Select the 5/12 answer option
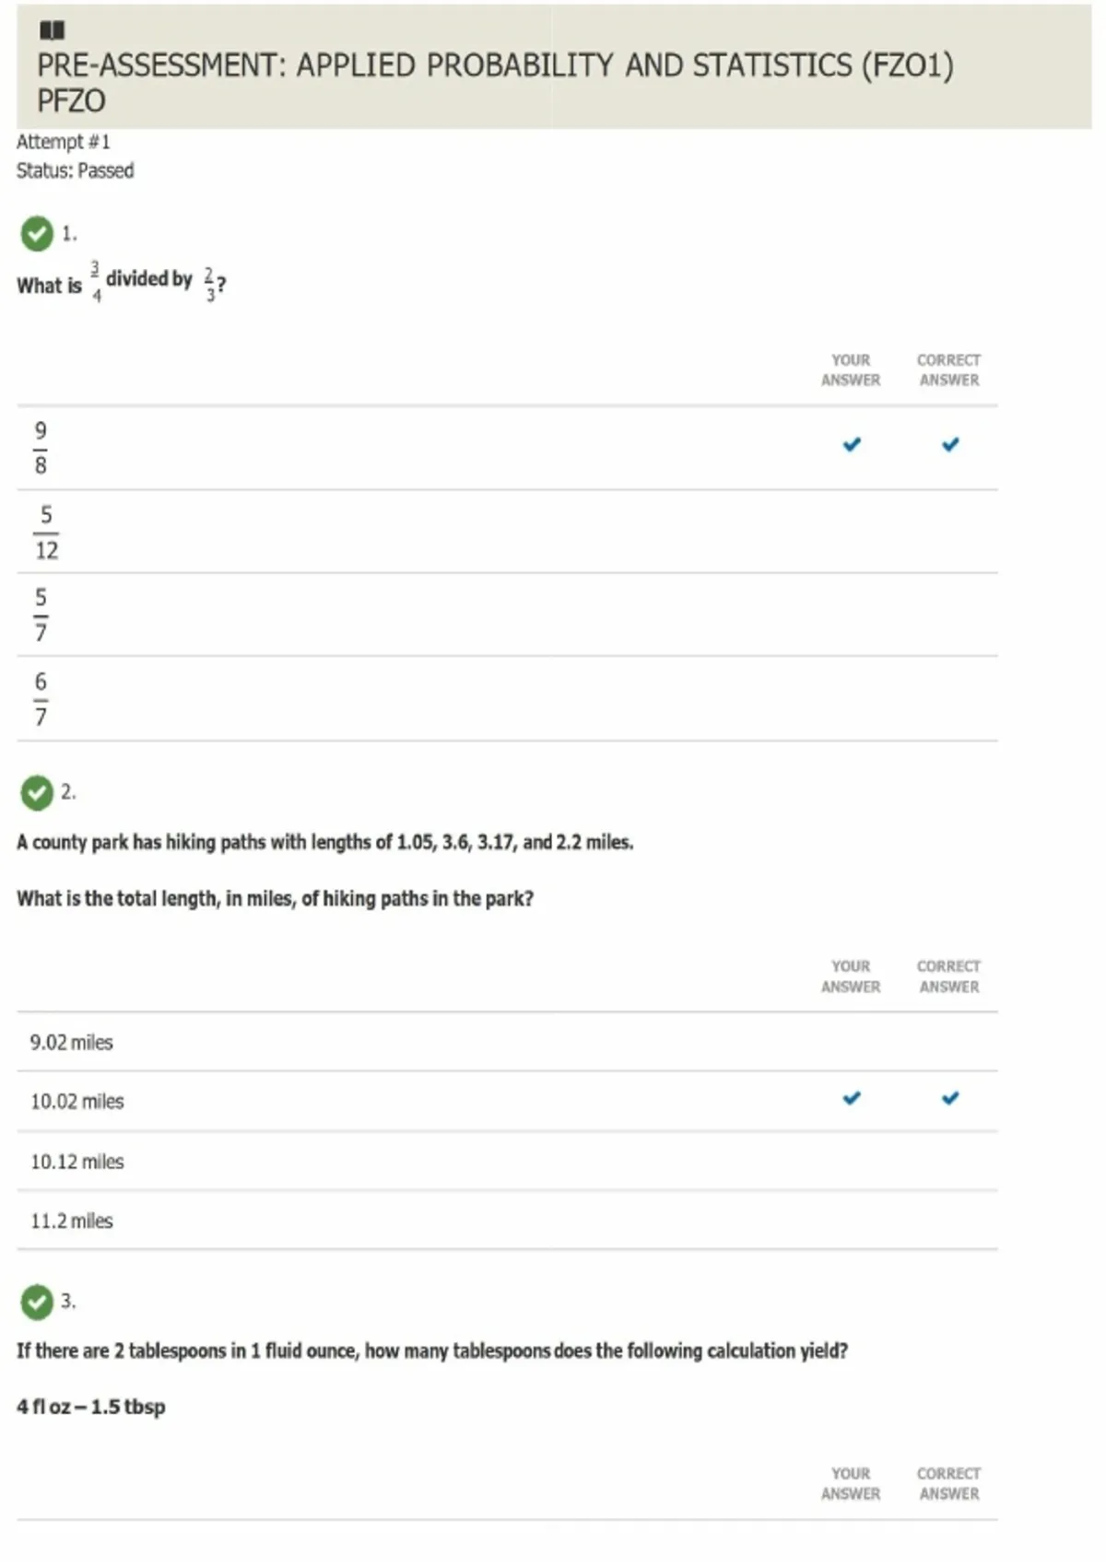Screen dimensions: 1106x1566 (x=46, y=532)
